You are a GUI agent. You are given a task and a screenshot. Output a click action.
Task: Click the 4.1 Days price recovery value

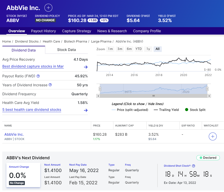(81, 59)
